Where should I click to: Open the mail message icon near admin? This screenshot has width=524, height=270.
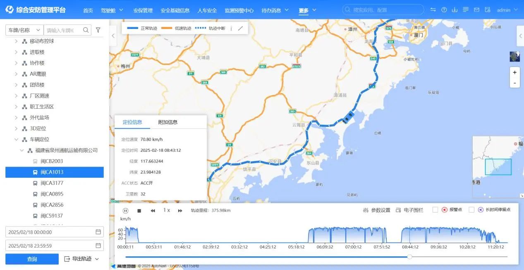click(x=476, y=10)
